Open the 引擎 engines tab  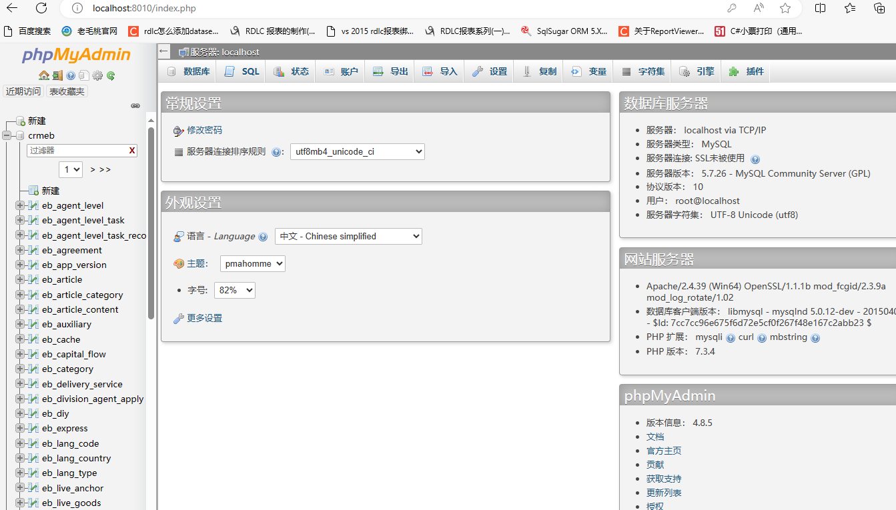click(696, 71)
